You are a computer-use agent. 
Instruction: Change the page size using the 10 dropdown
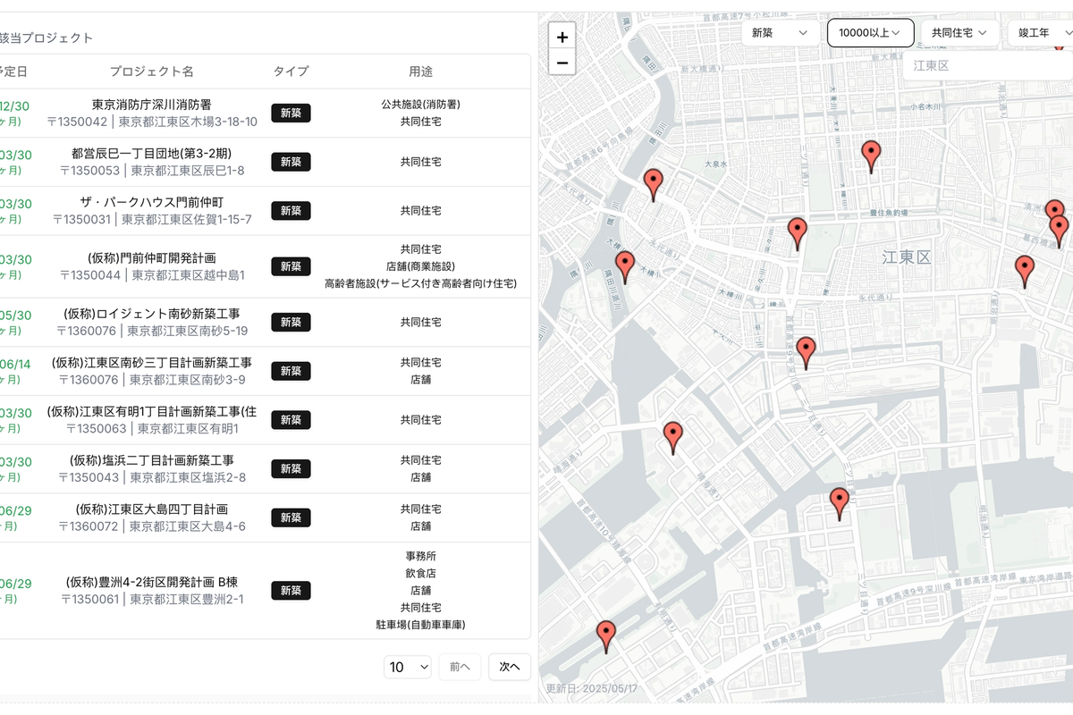coord(408,667)
